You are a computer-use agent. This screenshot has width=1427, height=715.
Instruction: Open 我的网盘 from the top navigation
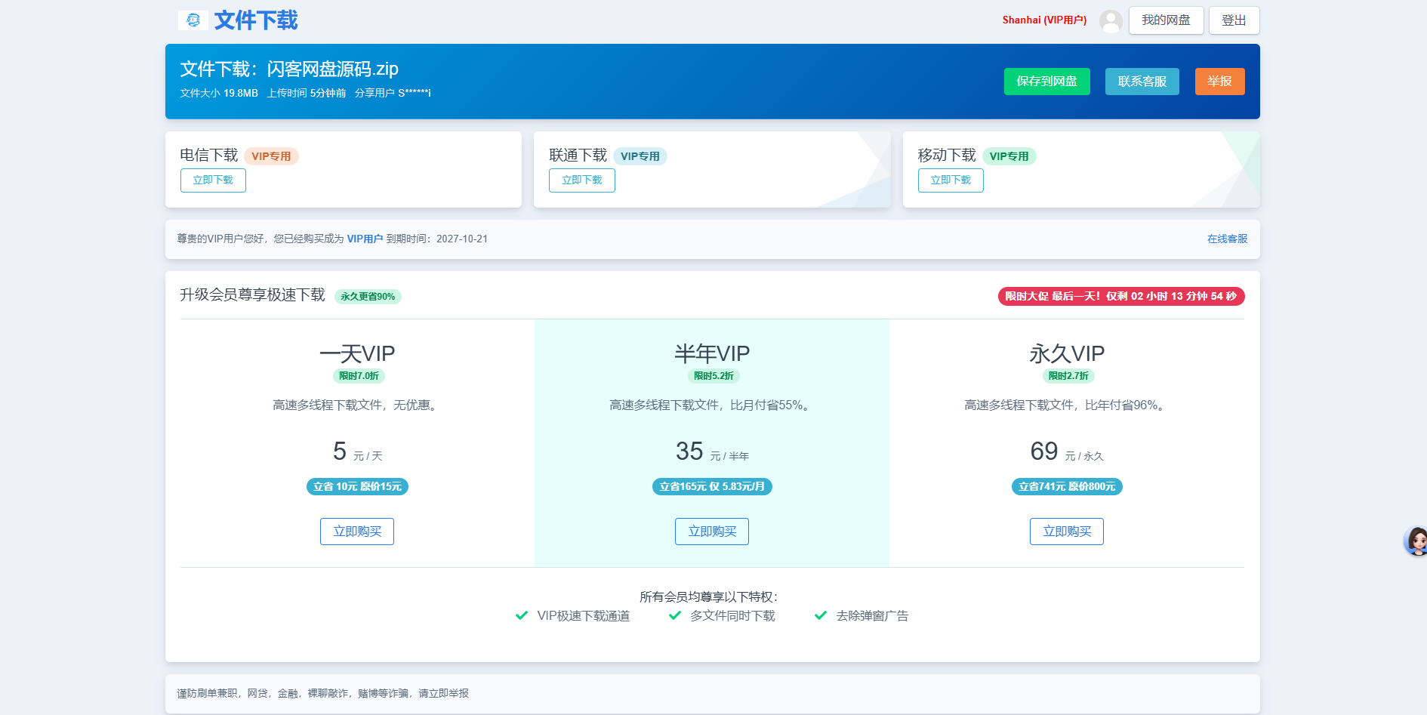[1166, 20]
